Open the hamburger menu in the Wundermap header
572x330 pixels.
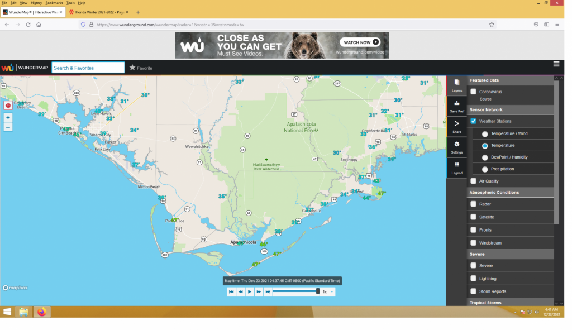pyautogui.click(x=556, y=64)
